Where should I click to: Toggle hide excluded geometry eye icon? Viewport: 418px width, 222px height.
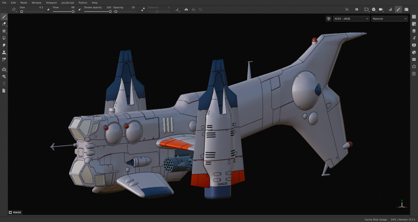[x=347, y=9]
